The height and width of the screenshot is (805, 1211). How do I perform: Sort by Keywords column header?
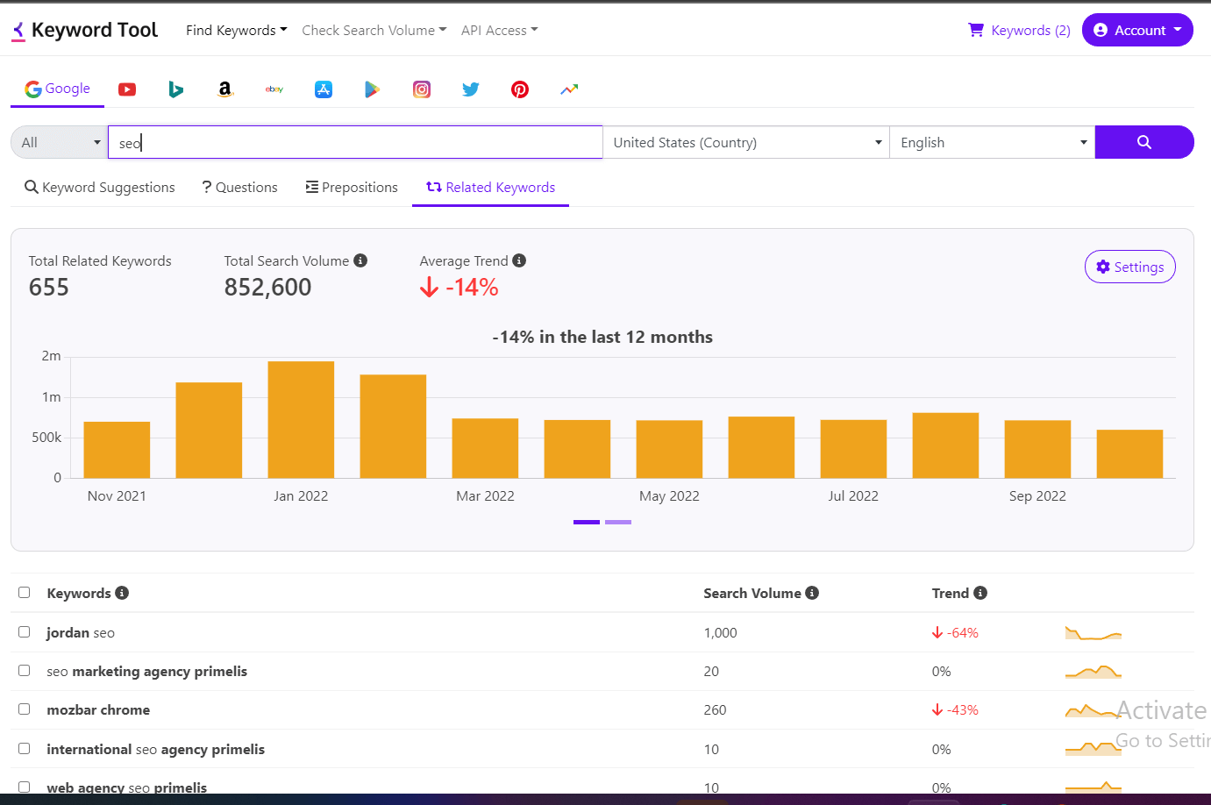click(79, 594)
